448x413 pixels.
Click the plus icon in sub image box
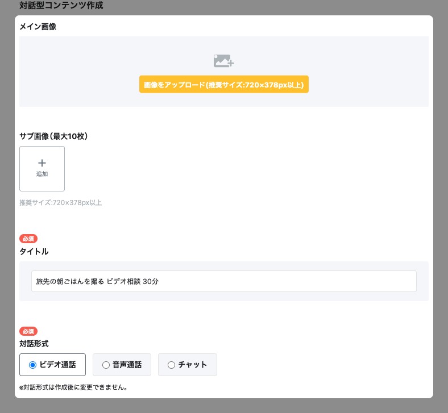[42, 162]
